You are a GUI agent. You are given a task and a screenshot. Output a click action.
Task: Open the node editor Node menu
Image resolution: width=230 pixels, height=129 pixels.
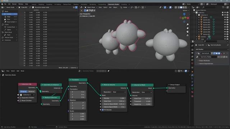pyautogui.click(x=22, y=71)
